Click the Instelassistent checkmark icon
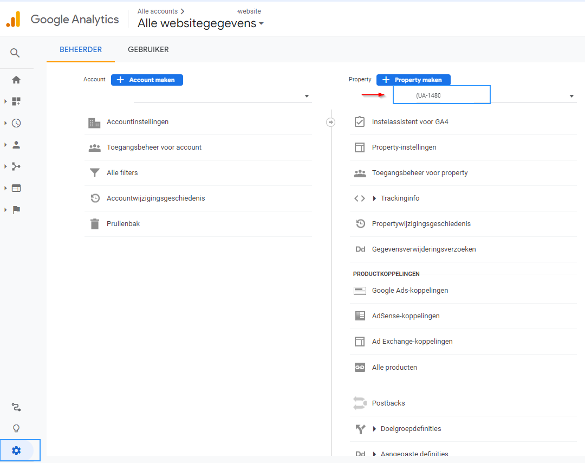This screenshot has width=585, height=463. pyautogui.click(x=360, y=122)
